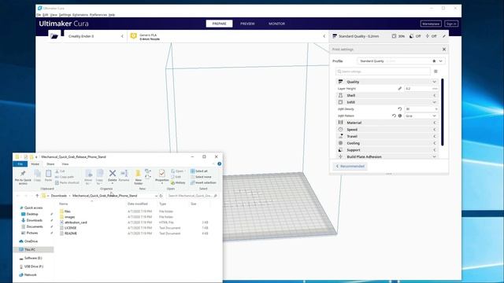Click the info icon beside Infill Pattern
Image resolution: width=504 pixels, height=283 pixels.
(400, 116)
